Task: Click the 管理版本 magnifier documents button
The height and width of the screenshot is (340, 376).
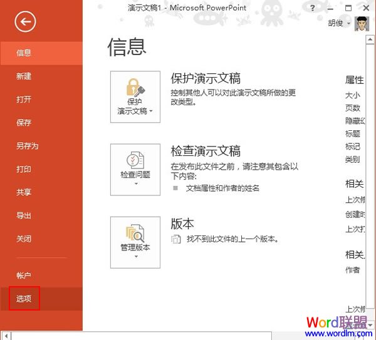Action: pos(135,242)
